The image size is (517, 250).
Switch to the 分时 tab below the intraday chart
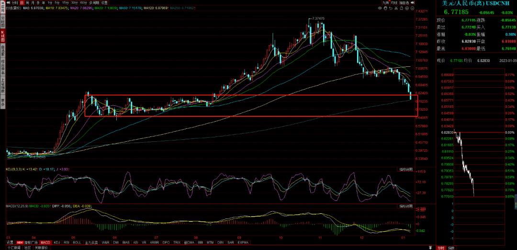click(x=440, y=248)
